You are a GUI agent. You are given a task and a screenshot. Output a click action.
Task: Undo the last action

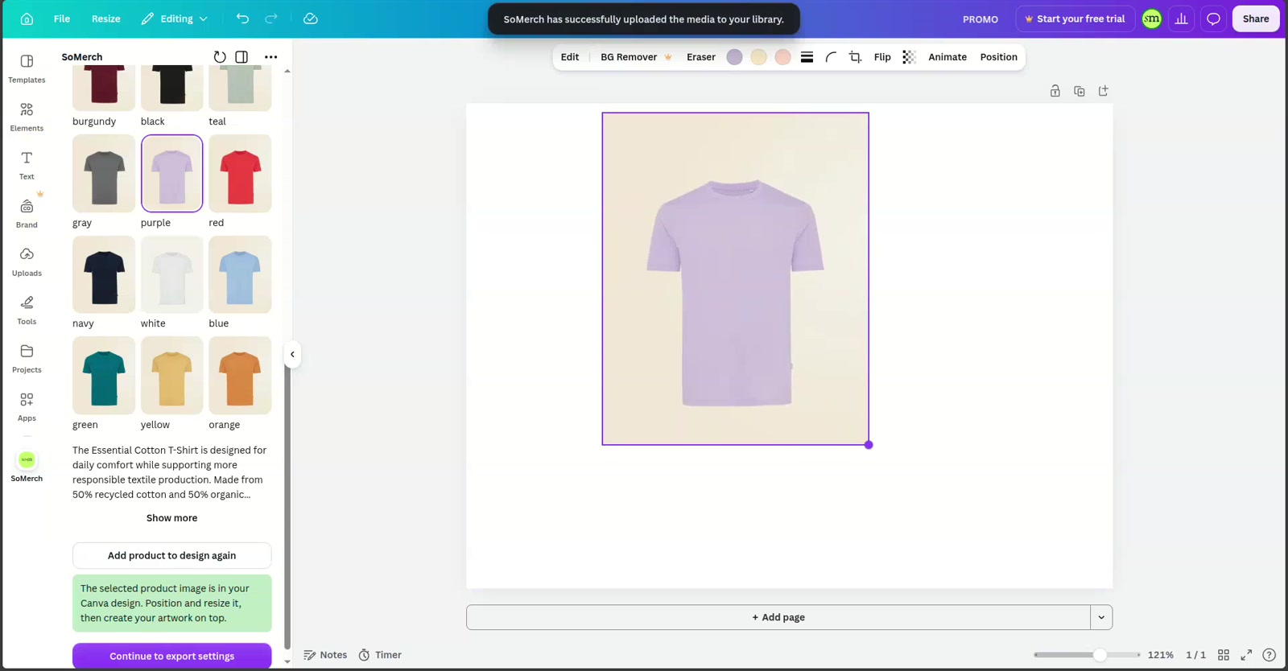pos(242,19)
